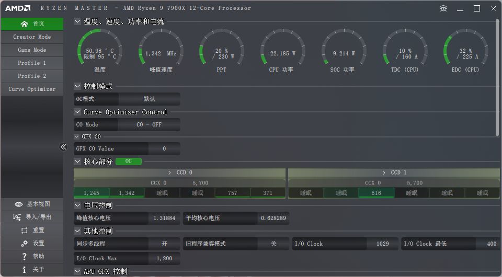Open the Curve Optimizer tab
The image size is (502, 277).
tap(32, 89)
